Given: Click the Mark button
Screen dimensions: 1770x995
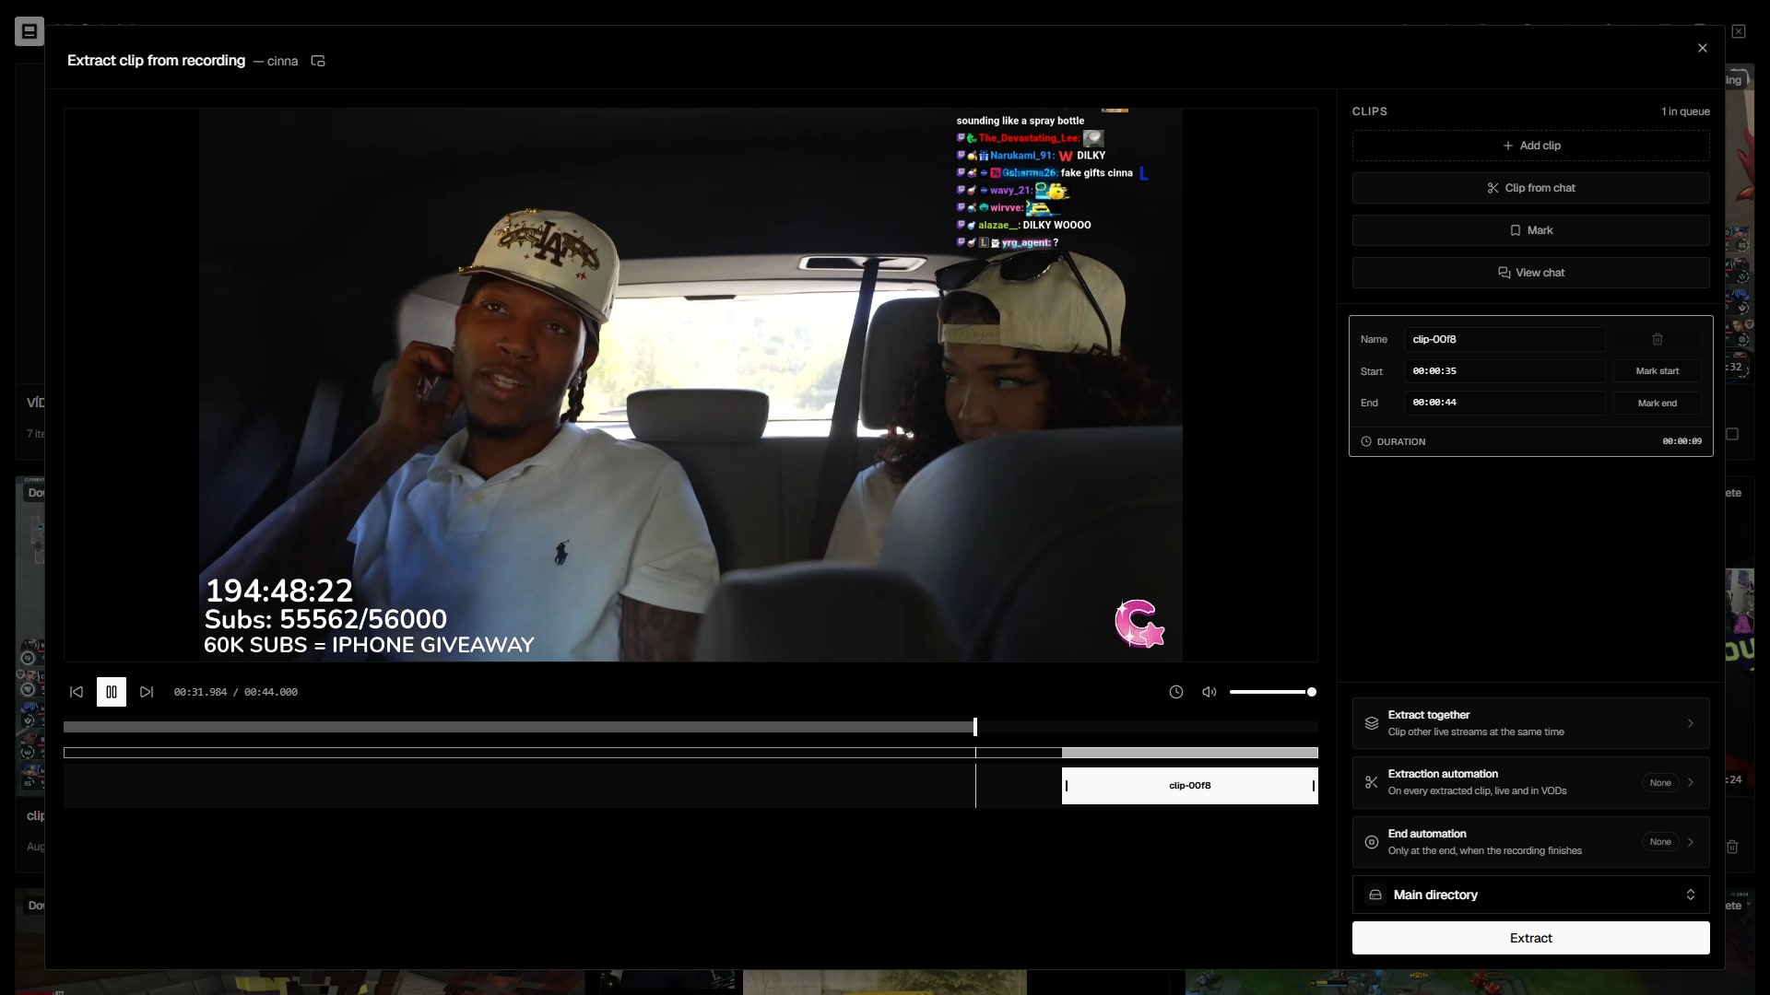Looking at the screenshot, I should (1531, 230).
